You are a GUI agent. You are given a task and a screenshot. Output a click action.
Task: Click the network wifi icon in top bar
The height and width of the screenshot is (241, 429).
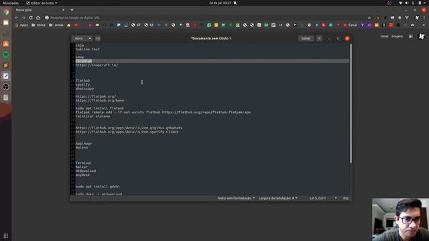pos(401,3)
